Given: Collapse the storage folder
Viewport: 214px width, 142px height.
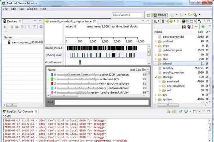Looking at the screenshot, I should (x=156, y=77).
